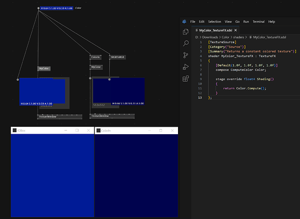Screen dimensions: 300x219
Task: Click the [Default(1.0f, ...)] attribute line
Action: click(x=246, y=65)
